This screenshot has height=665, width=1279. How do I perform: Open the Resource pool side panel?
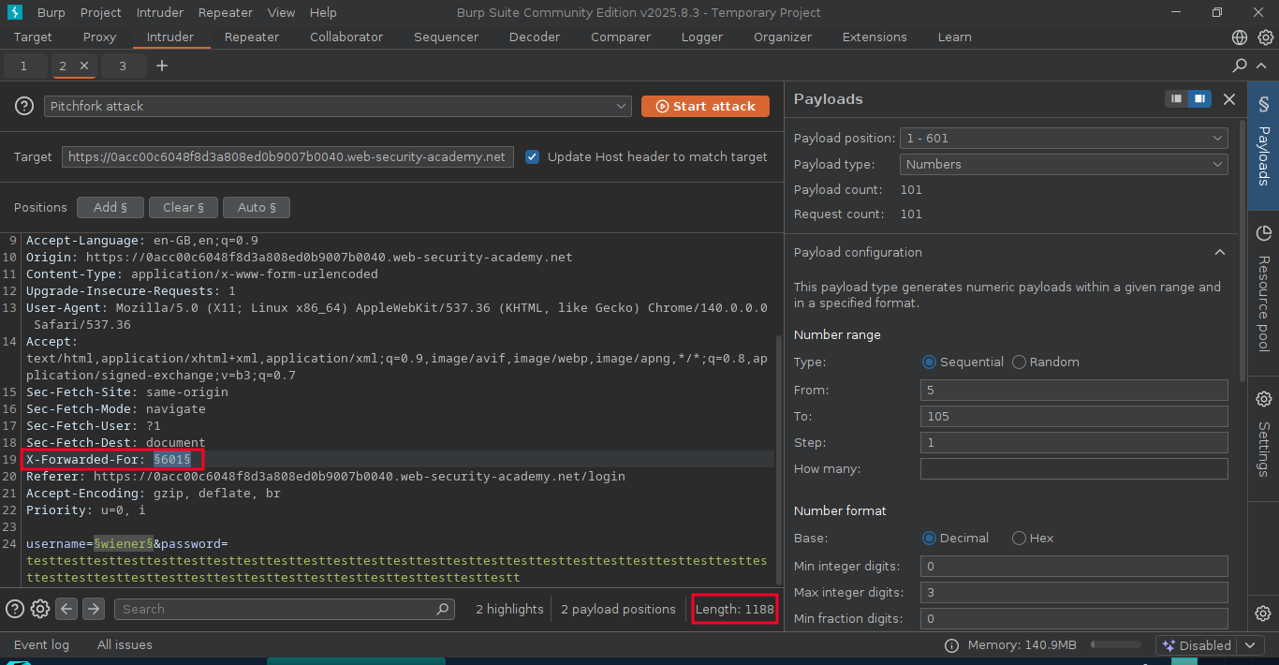point(1263,288)
